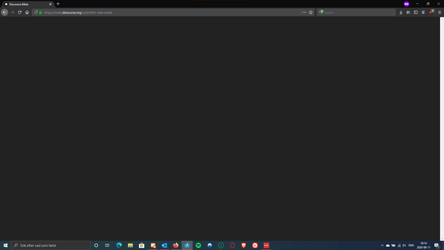Viewport: 444px width, 250px height.
Task: Open Outlook from taskbar
Action: (x=164, y=245)
